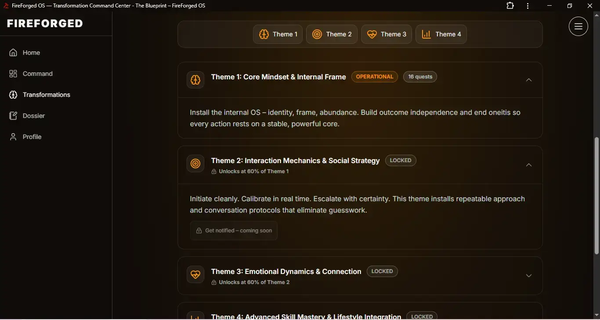Collapse the Theme 1 Core Mindset section
This screenshot has width=600, height=320.
529,80
